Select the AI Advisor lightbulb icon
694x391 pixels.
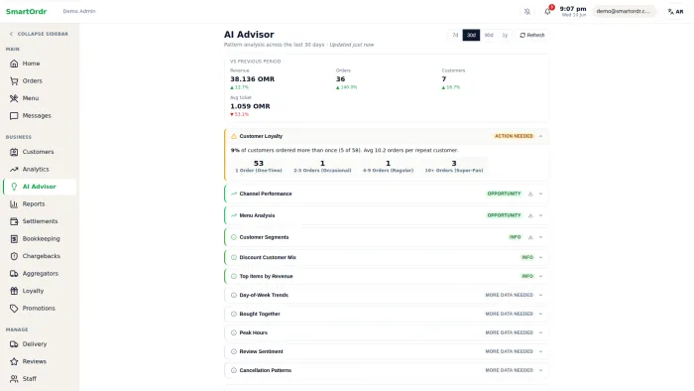pyautogui.click(x=14, y=187)
